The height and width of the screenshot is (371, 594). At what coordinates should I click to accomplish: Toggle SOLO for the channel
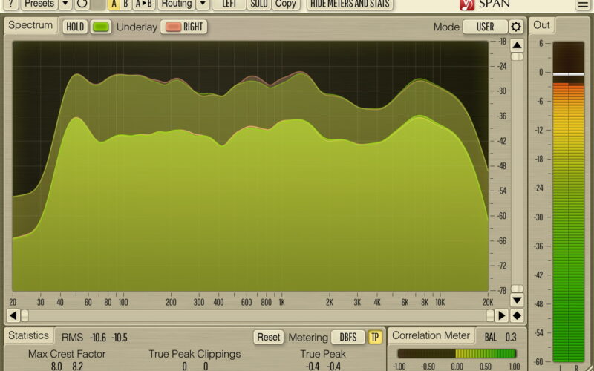[x=259, y=4]
